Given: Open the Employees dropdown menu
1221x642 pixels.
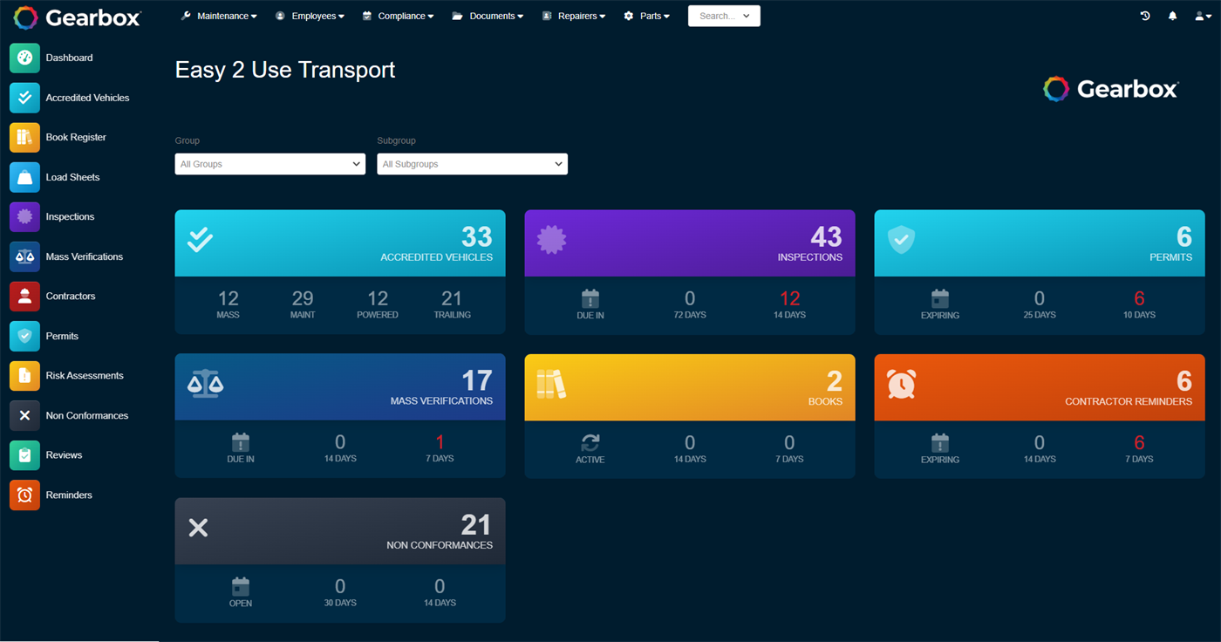Looking at the screenshot, I should (x=310, y=16).
